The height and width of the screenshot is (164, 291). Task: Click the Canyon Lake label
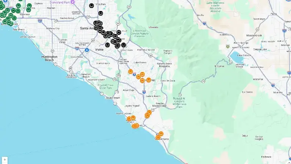(x=260, y=49)
